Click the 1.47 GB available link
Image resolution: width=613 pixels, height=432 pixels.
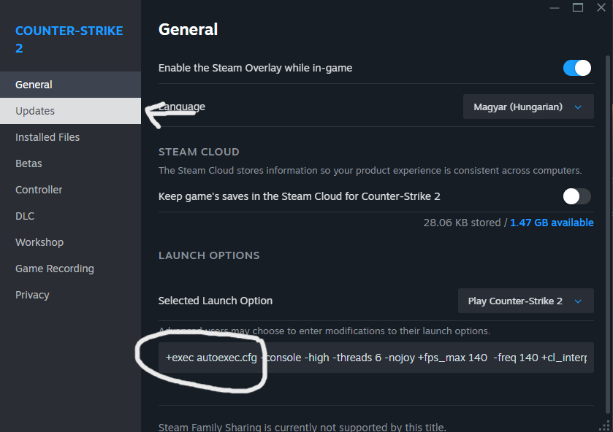[552, 223]
